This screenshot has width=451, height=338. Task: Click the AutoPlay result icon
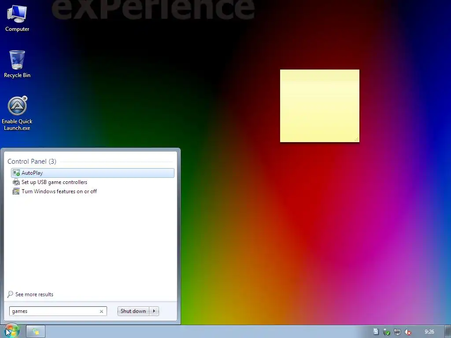click(16, 173)
